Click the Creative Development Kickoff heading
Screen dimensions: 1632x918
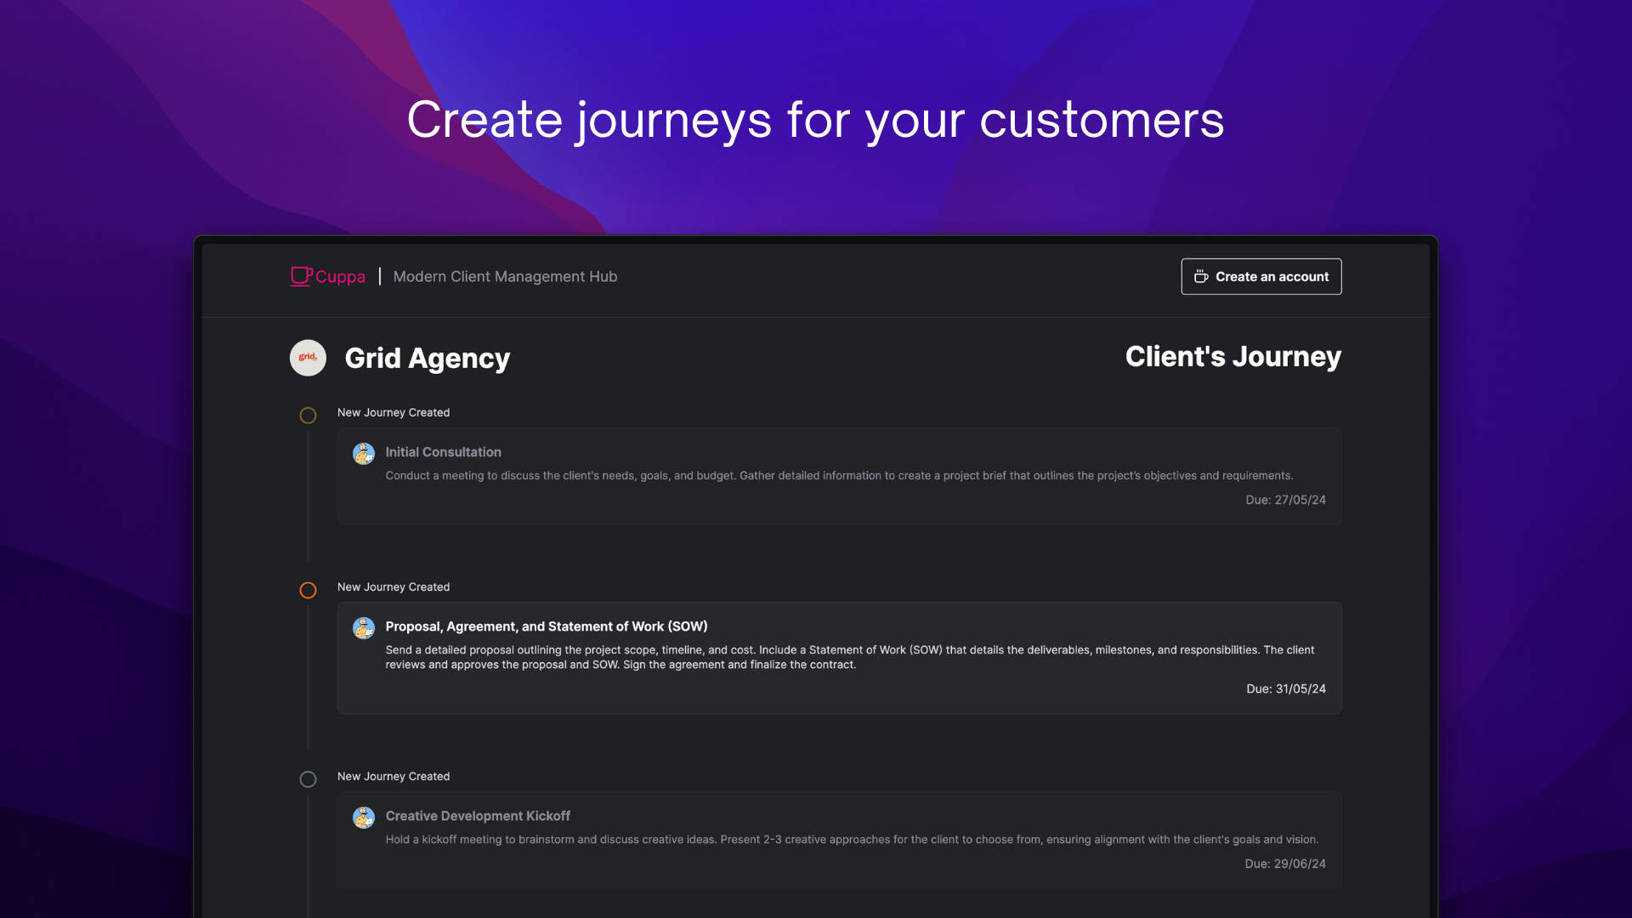pos(478,816)
